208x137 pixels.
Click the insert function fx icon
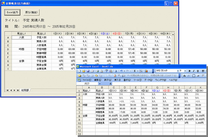110,84
